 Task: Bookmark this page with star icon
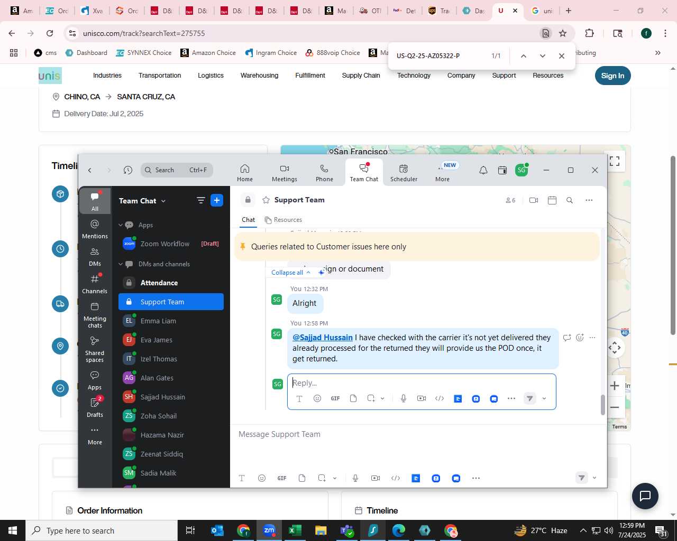[x=563, y=33]
